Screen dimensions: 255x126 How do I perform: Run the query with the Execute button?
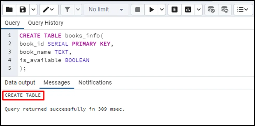click(152, 10)
